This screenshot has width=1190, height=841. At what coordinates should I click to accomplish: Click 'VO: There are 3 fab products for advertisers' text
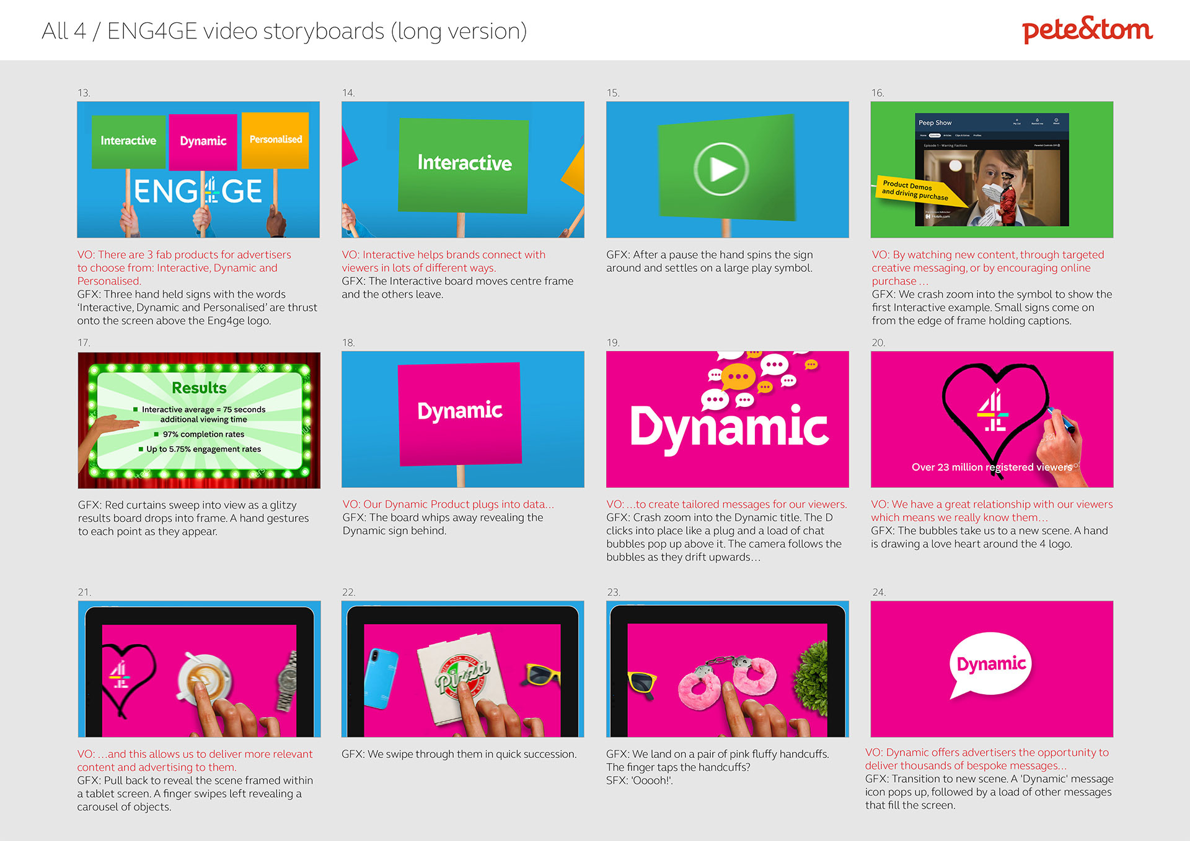click(x=184, y=255)
